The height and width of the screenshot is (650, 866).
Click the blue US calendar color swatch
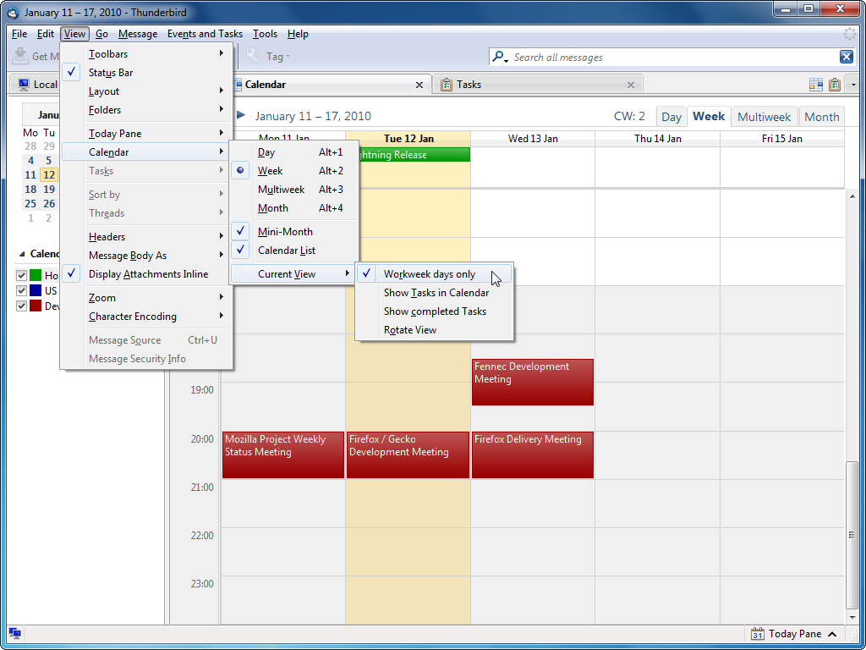click(36, 291)
